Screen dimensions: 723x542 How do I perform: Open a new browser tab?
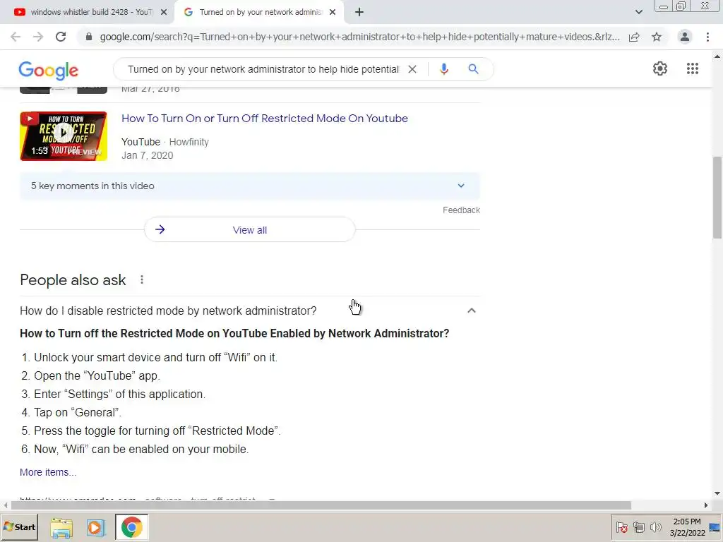tap(359, 12)
